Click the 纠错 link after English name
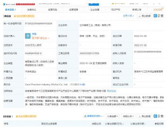This screenshot has width=167, height=130. tap(82, 85)
